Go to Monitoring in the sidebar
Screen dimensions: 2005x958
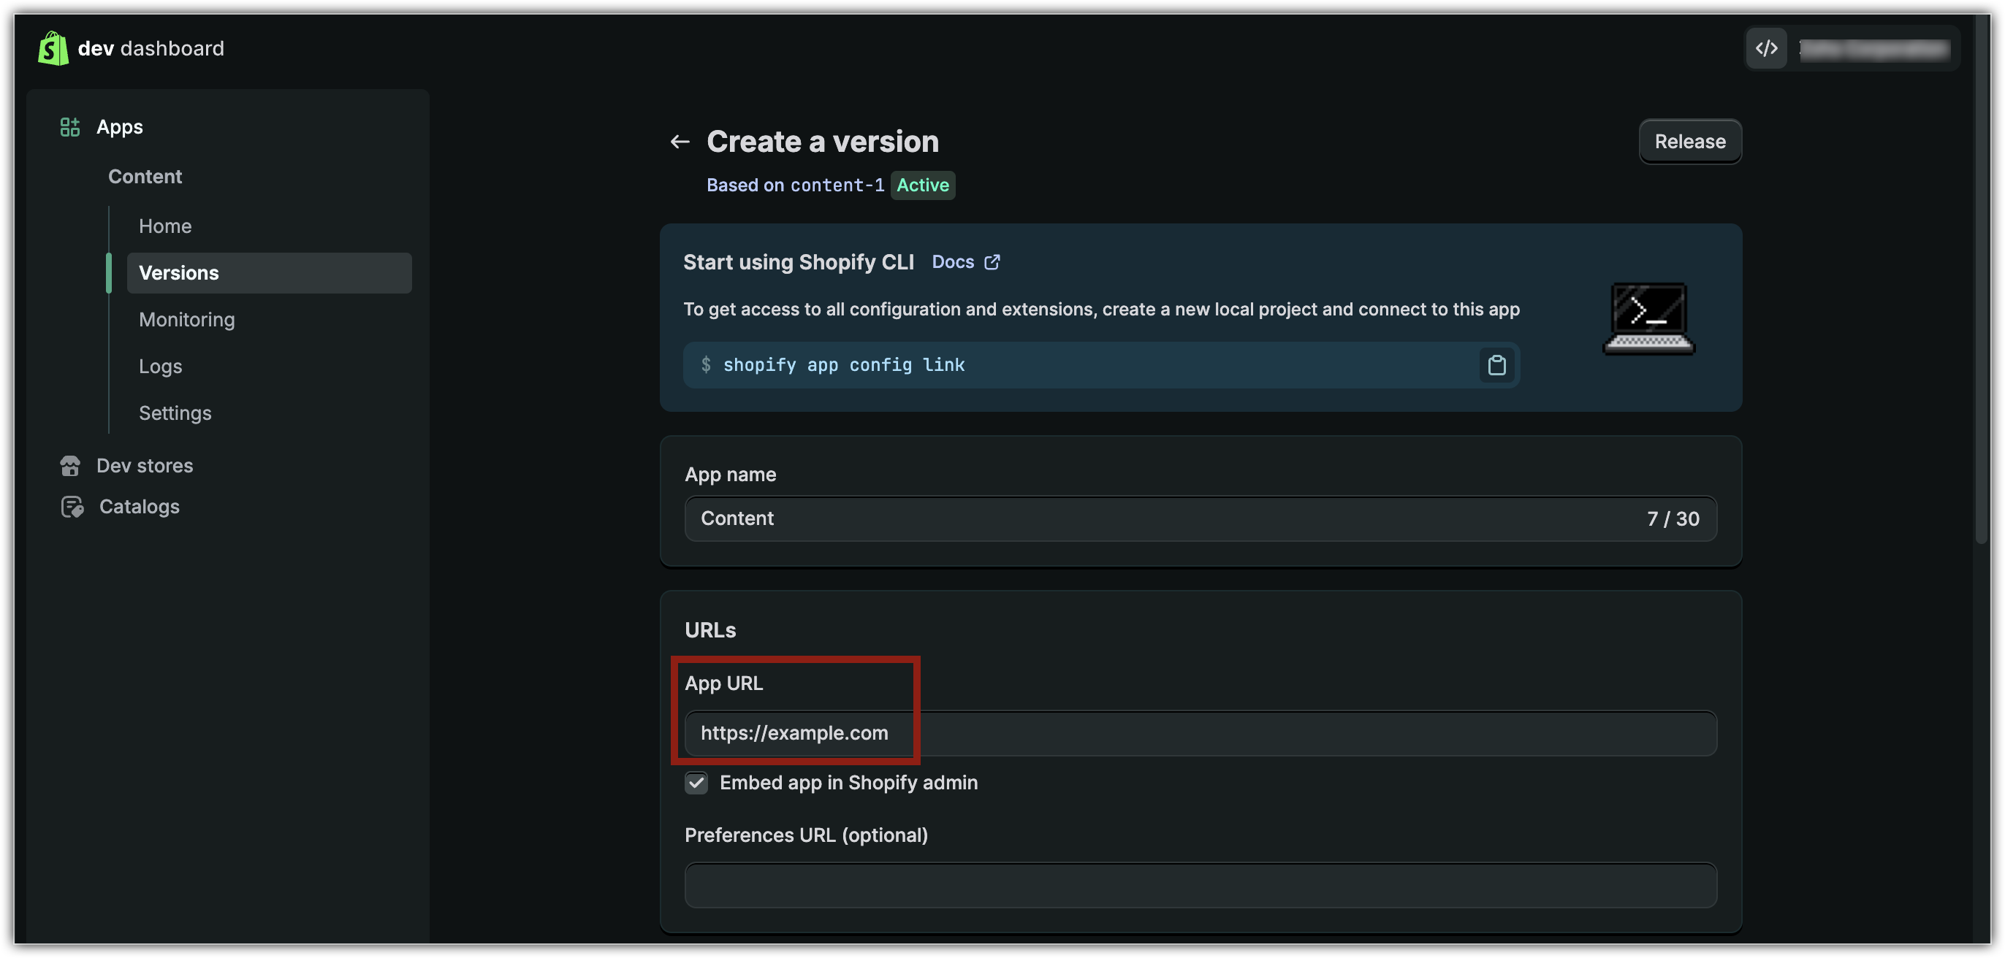coord(187,320)
